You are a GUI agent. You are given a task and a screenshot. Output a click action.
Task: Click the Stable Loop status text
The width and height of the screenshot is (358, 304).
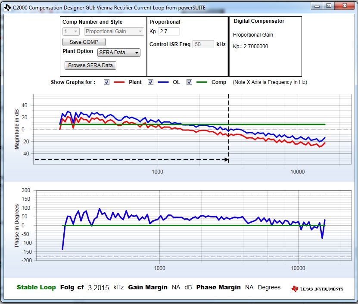[x=36, y=287]
